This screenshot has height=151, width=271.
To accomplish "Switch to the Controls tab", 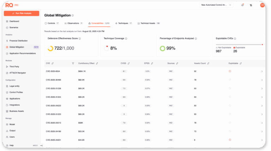I will click(52, 23).
